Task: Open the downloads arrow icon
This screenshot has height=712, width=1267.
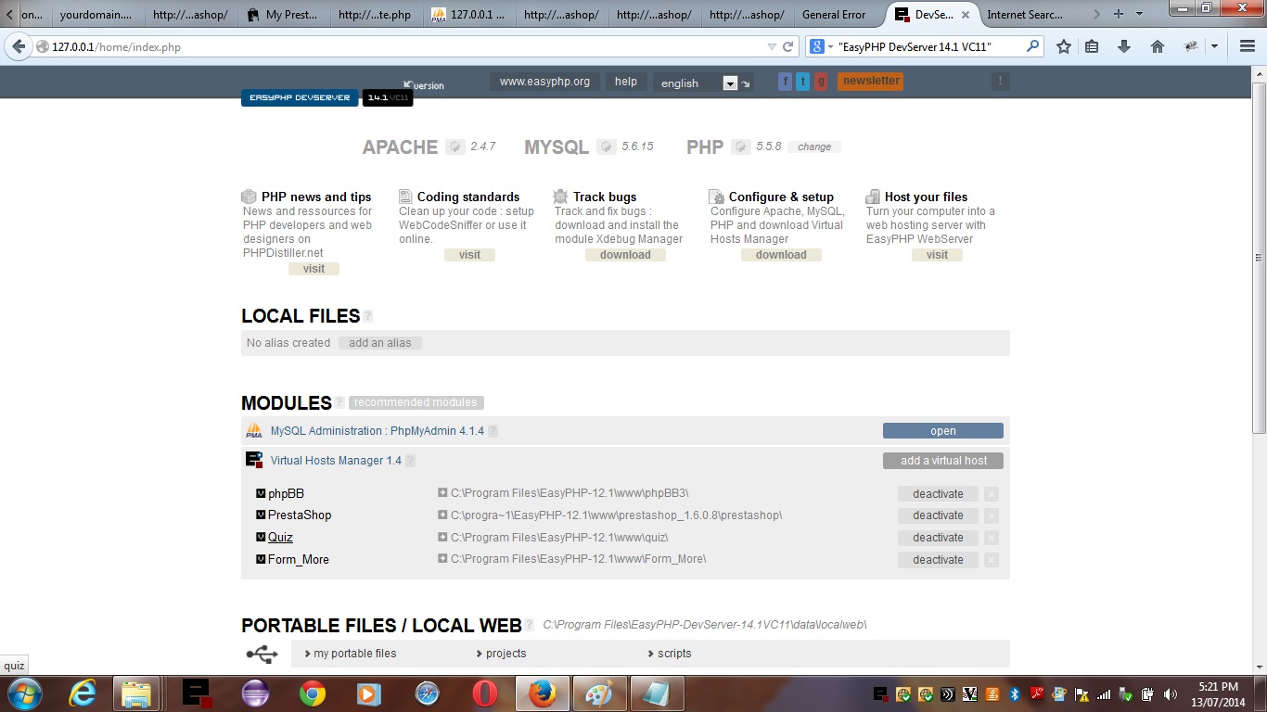Action: click(1124, 46)
